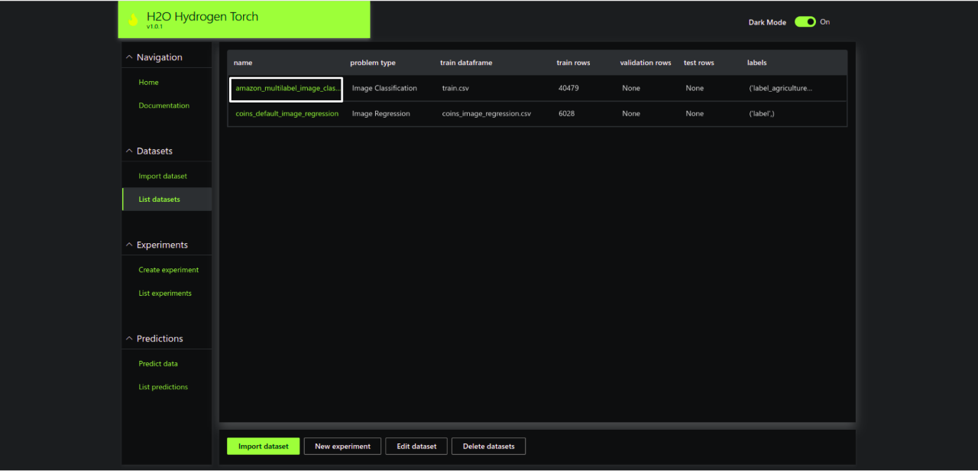
Task: Click the Edit dataset button
Action: pos(416,447)
